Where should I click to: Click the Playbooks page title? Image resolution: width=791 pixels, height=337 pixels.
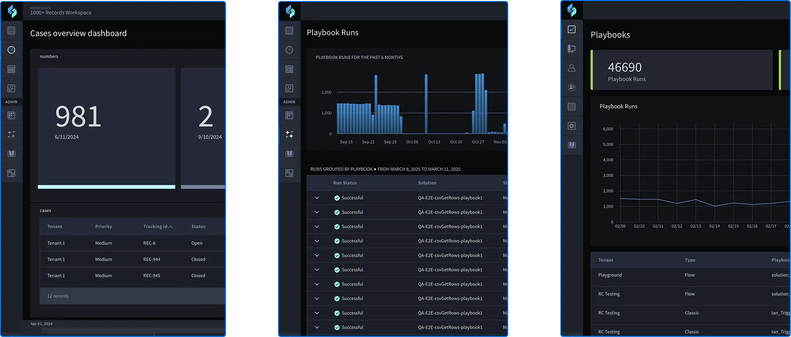click(610, 35)
